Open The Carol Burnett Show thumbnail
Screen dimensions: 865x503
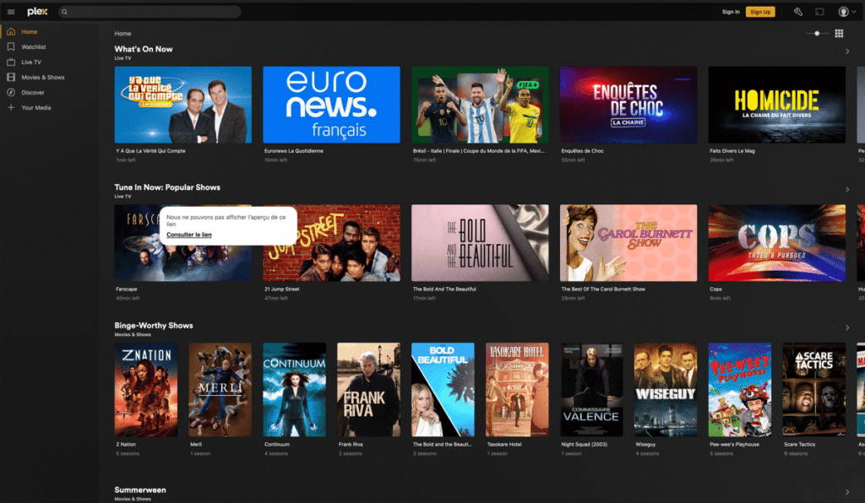(x=628, y=243)
